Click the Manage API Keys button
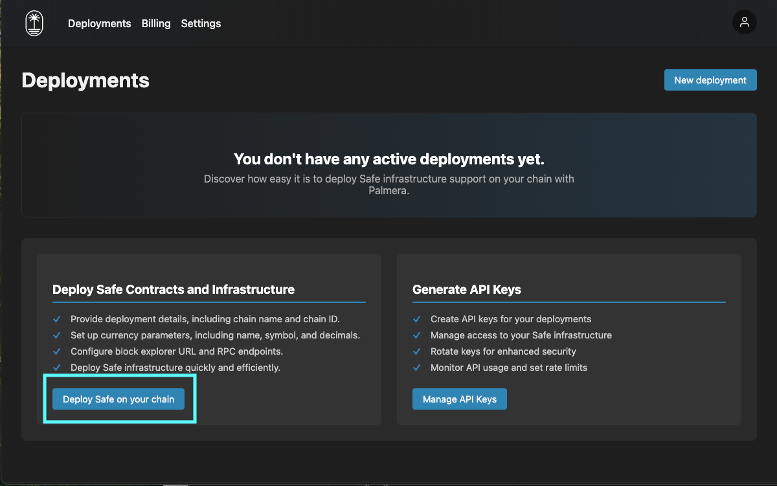This screenshot has width=777, height=486. click(x=459, y=399)
